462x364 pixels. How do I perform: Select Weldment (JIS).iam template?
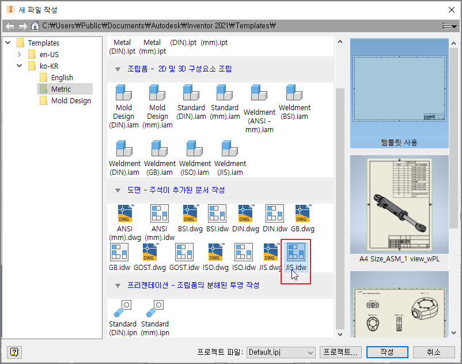(x=230, y=158)
